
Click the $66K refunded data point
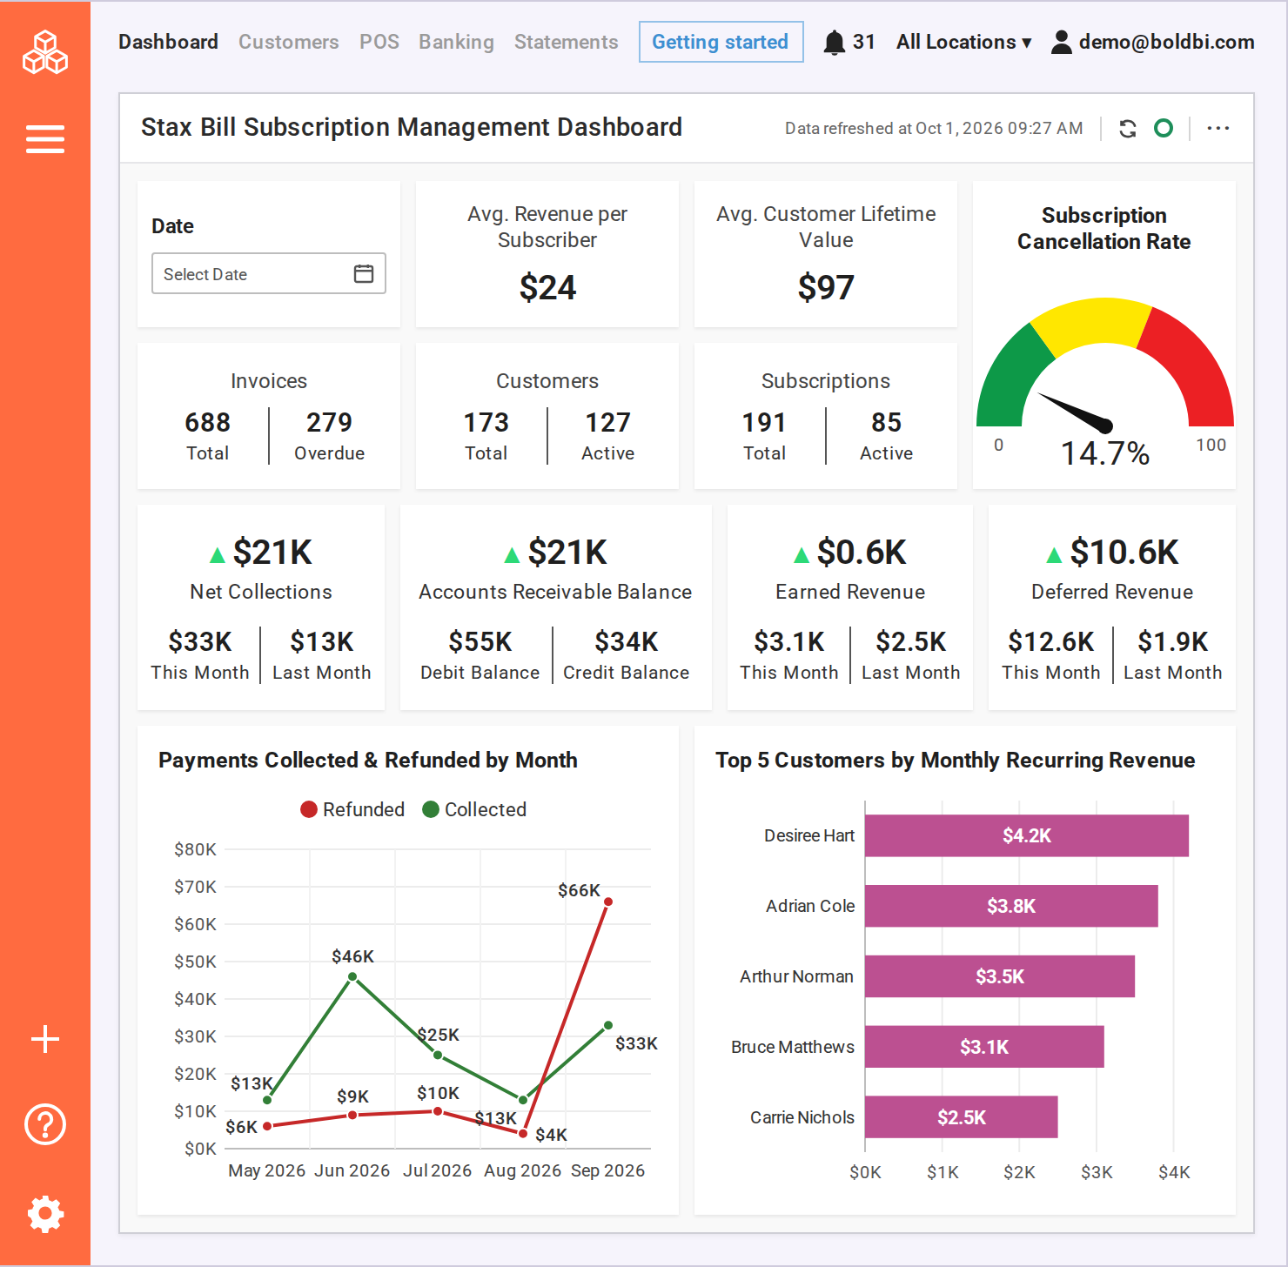point(607,902)
